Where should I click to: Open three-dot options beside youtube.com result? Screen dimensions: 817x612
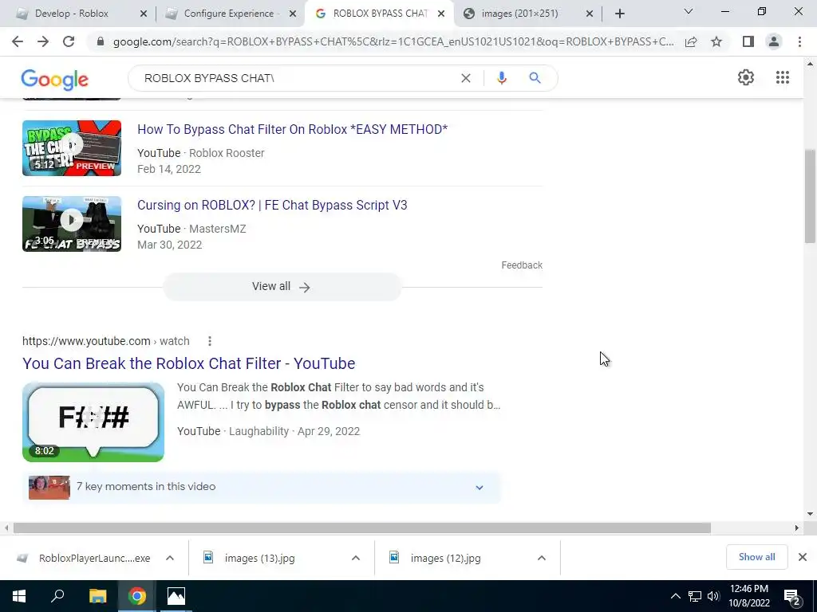(x=210, y=341)
